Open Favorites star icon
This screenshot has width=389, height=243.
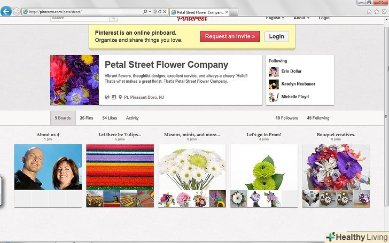(377, 11)
